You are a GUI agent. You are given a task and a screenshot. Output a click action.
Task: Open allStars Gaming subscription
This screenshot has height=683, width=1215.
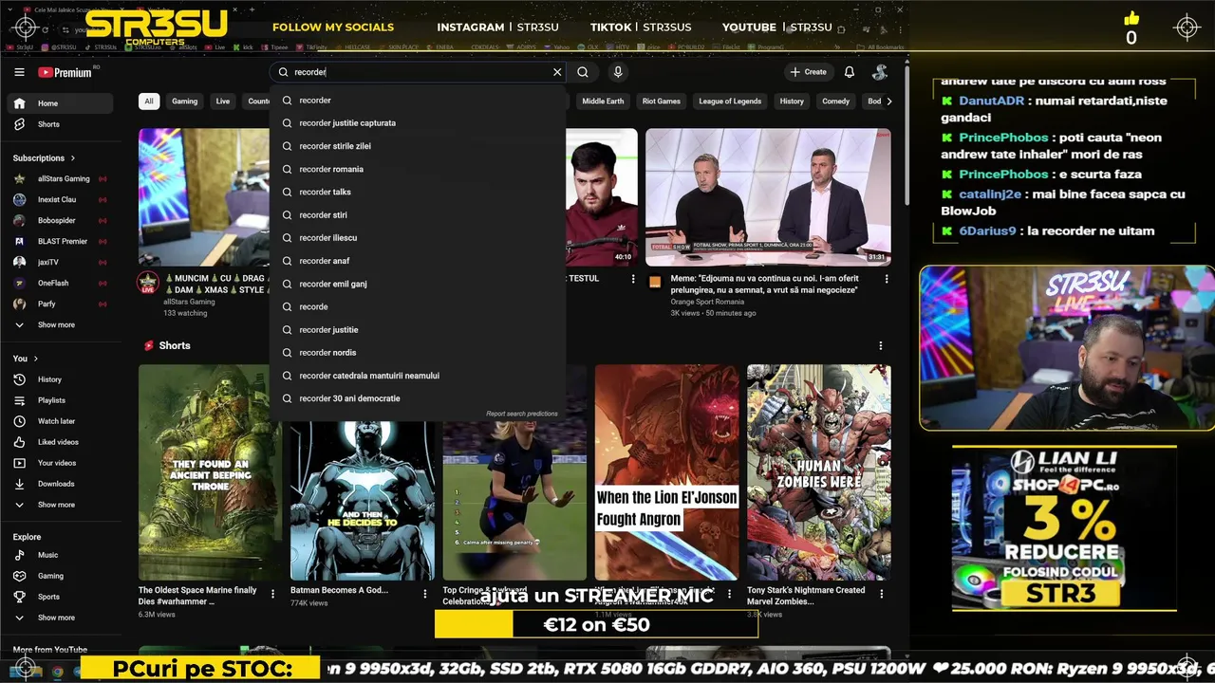tap(60, 178)
